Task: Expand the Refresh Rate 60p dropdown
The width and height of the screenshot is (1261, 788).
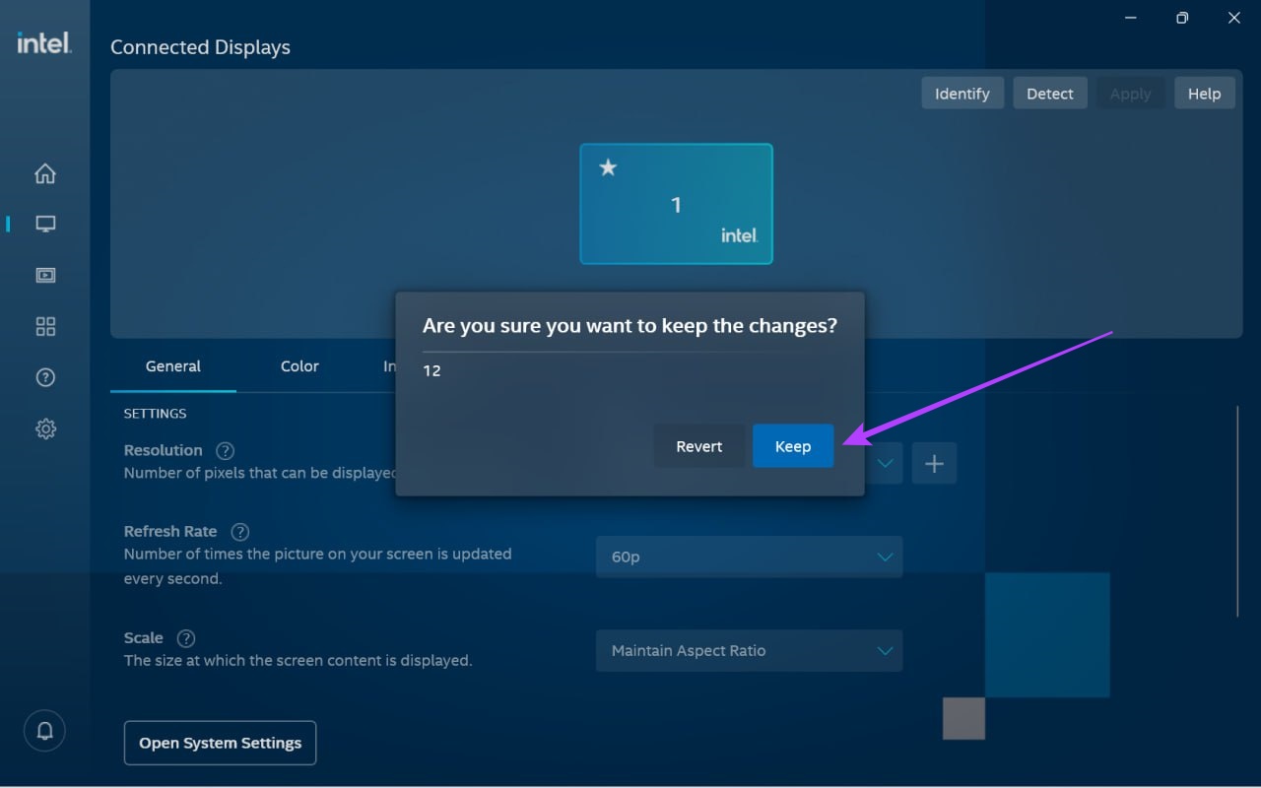Action: click(749, 557)
